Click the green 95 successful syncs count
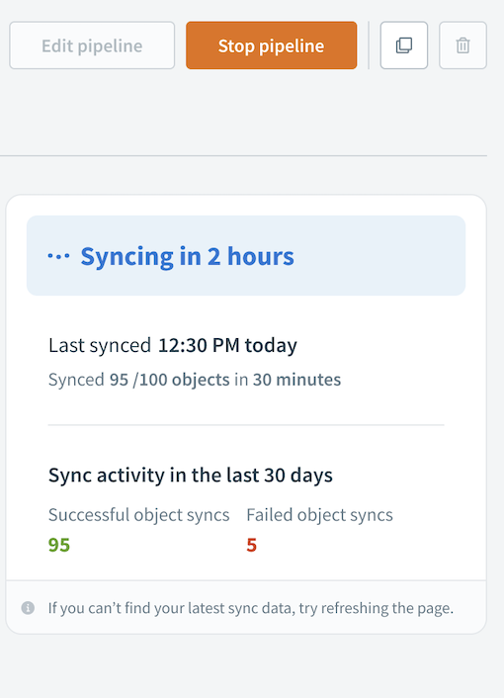This screenshot has height=698, width=504. (59, 545)
